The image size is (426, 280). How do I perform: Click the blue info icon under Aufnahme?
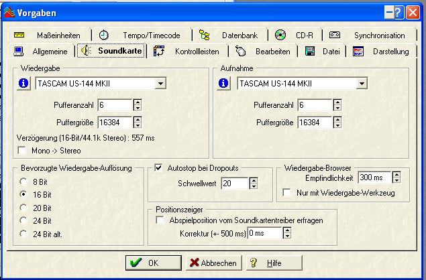pyautogui.click(x=223, y=83)
